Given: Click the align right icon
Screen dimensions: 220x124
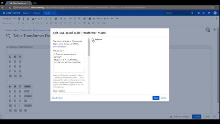Looking at the screenshot, I should (79, 19).
